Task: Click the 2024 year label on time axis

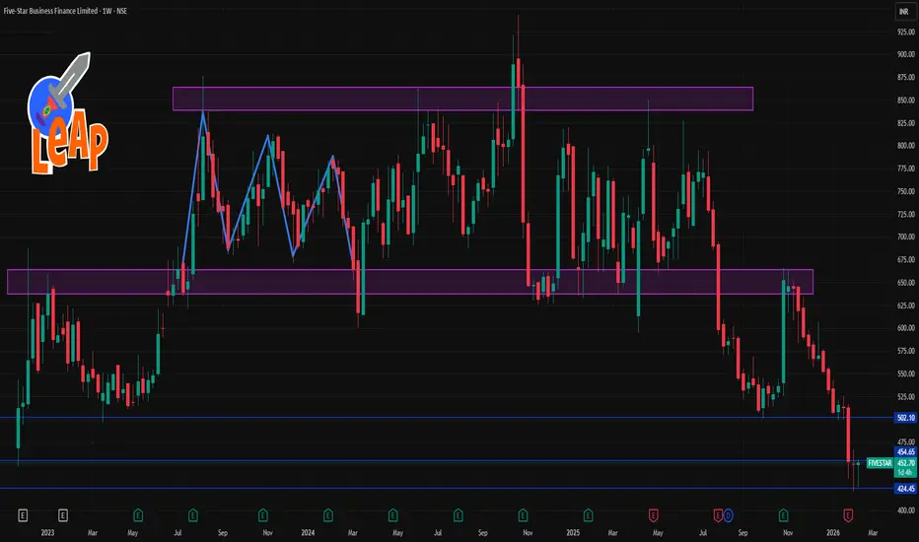Action: click(308, 532)
